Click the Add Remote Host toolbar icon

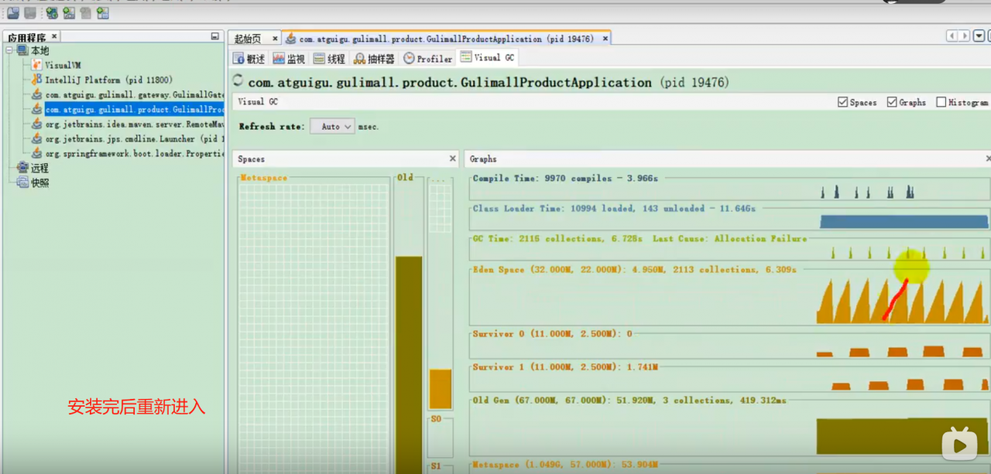(52, 13)
